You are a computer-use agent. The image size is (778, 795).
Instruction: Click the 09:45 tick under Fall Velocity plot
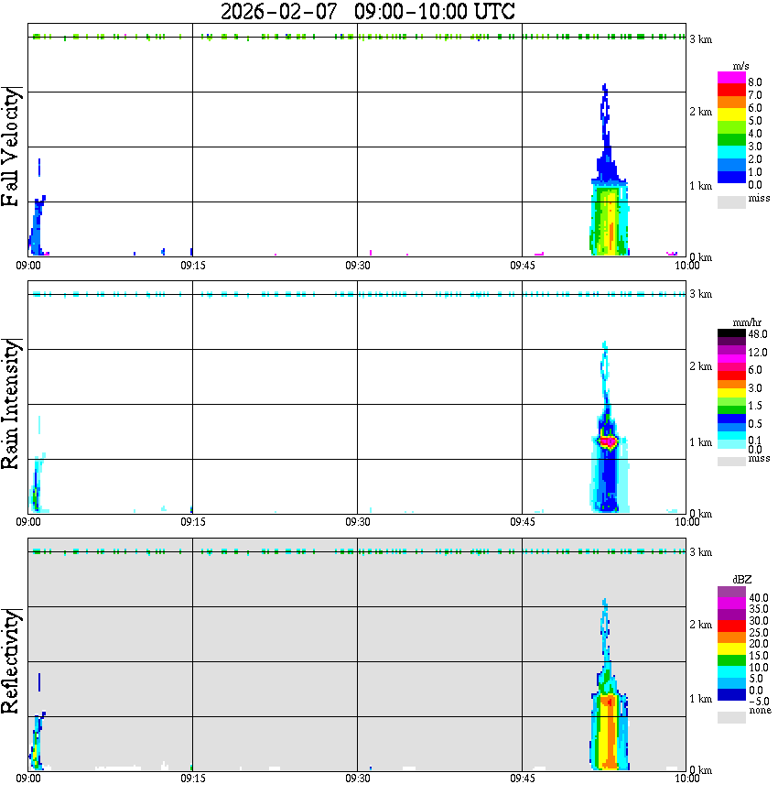[x=523, y=266]
